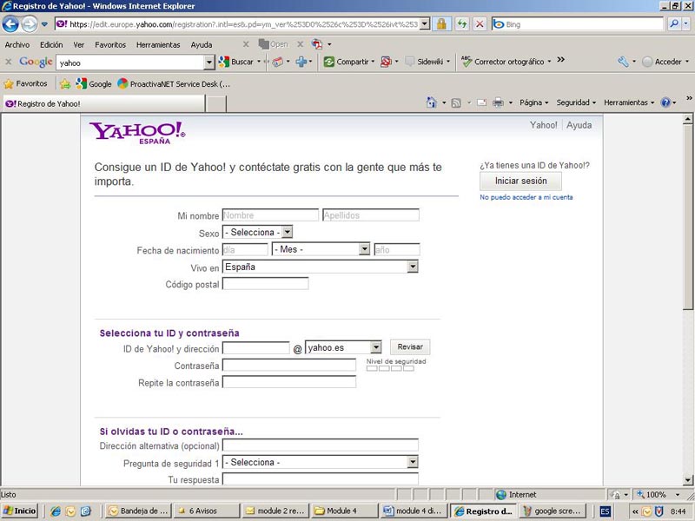Click the Open button in the toolbar
The height and width of the screenshot is (521, 695).
[x=273, y=44]
